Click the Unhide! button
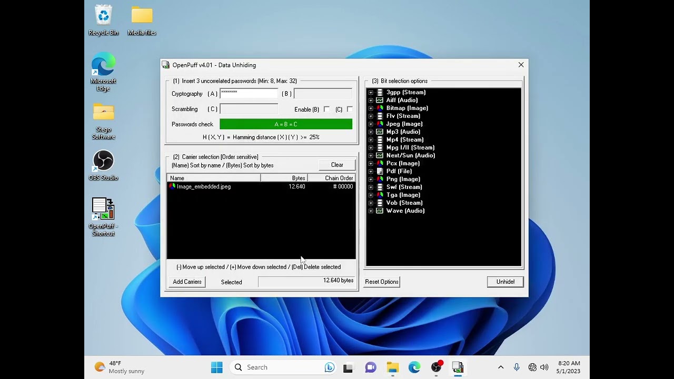The height and width of the screenshot is (379, 674). (x=506, y=282)
